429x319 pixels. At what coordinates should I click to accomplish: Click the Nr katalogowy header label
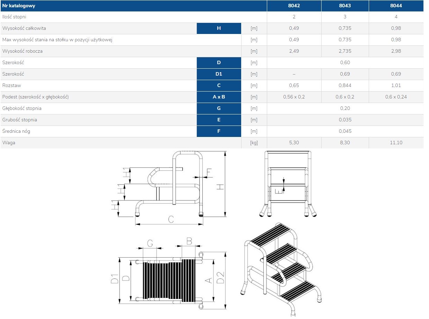[x=19, y=6]
